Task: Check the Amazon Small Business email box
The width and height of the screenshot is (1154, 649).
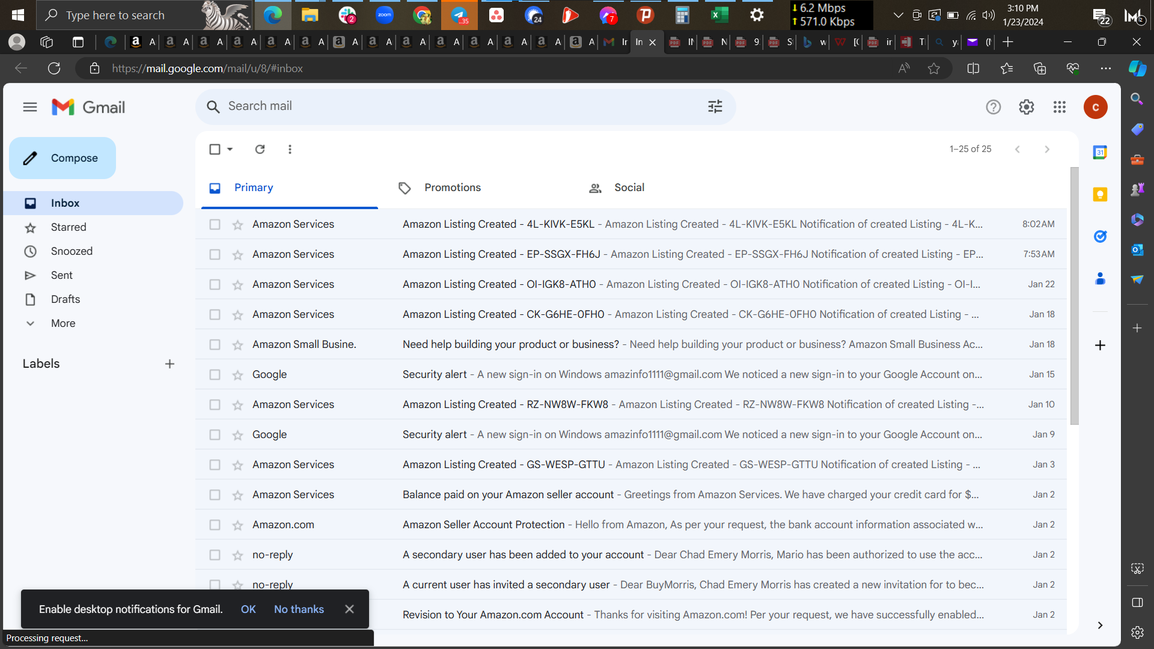Action: click(215, 344)
